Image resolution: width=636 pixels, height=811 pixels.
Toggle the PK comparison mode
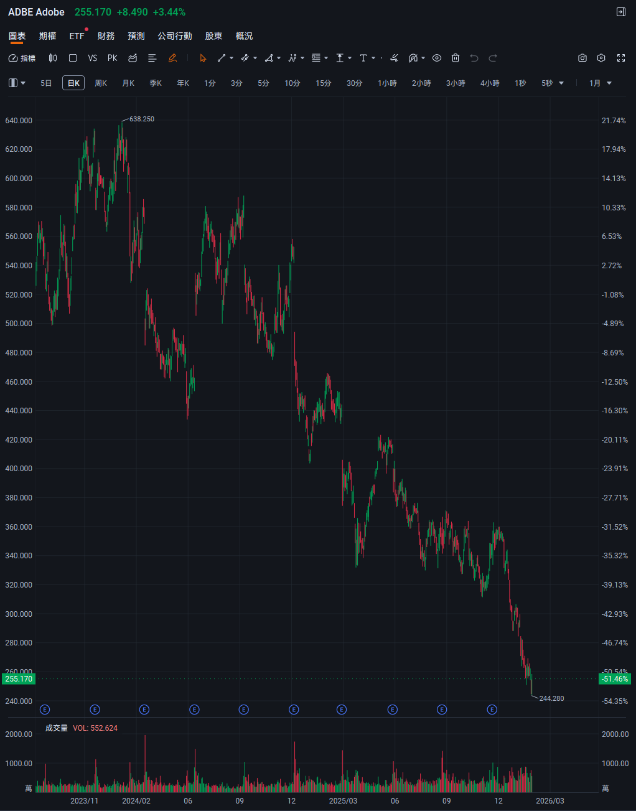[x=113, y=58]
